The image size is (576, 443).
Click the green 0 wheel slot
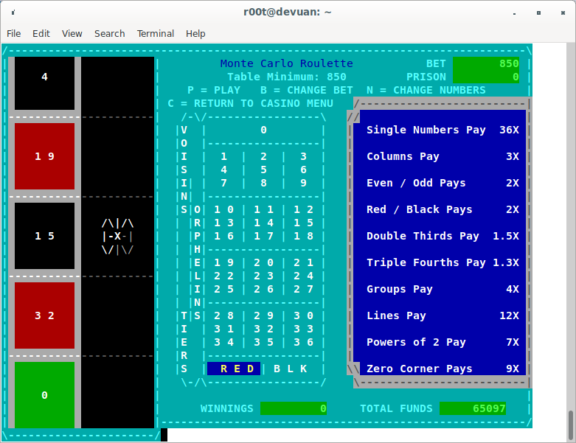click(45, 394)
